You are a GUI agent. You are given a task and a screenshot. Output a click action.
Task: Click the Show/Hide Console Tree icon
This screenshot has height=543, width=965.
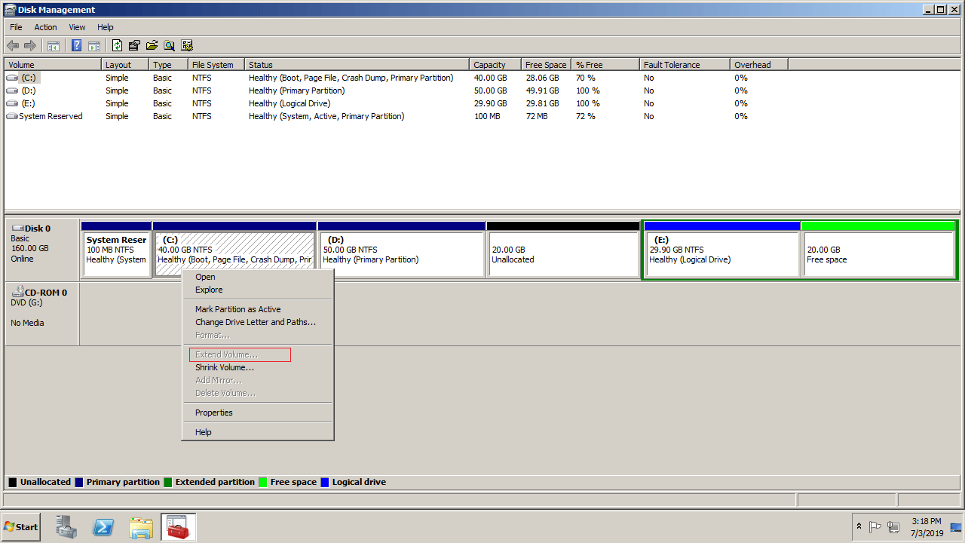tap(54, 46)
